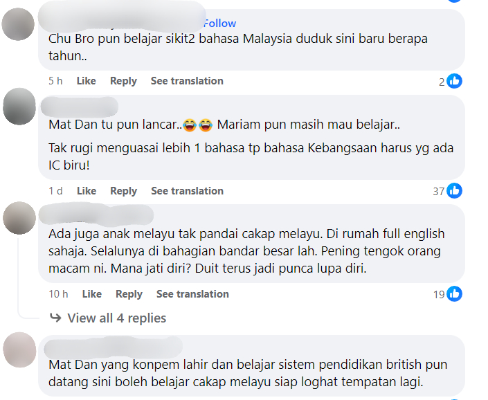Click the like reaction icon showing 19
This screenshot has height=400, width=488.
coord(455,294)
